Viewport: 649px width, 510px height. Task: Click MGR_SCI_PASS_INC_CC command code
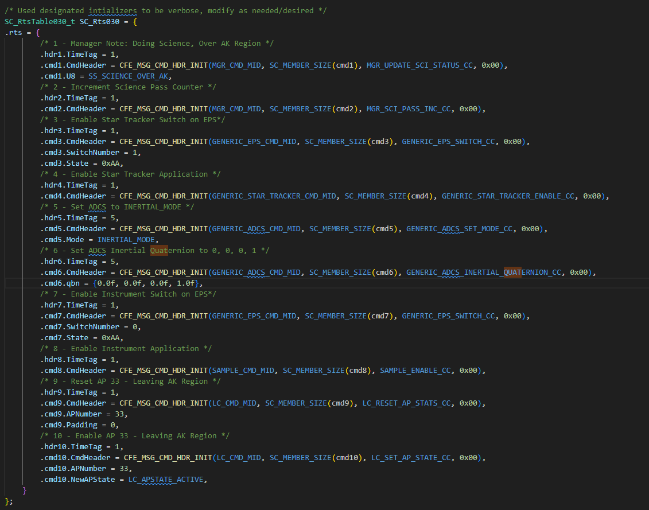tap(409, 109)
